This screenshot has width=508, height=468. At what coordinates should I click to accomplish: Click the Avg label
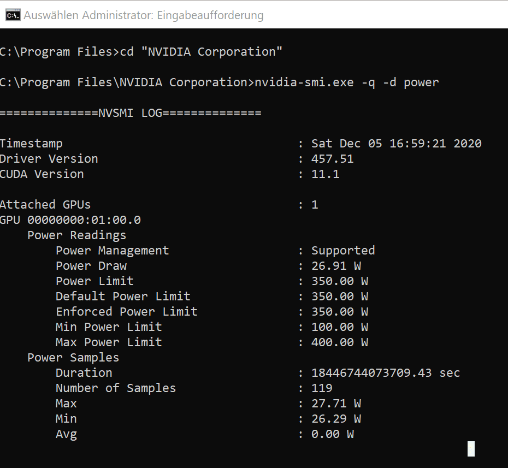67,434
